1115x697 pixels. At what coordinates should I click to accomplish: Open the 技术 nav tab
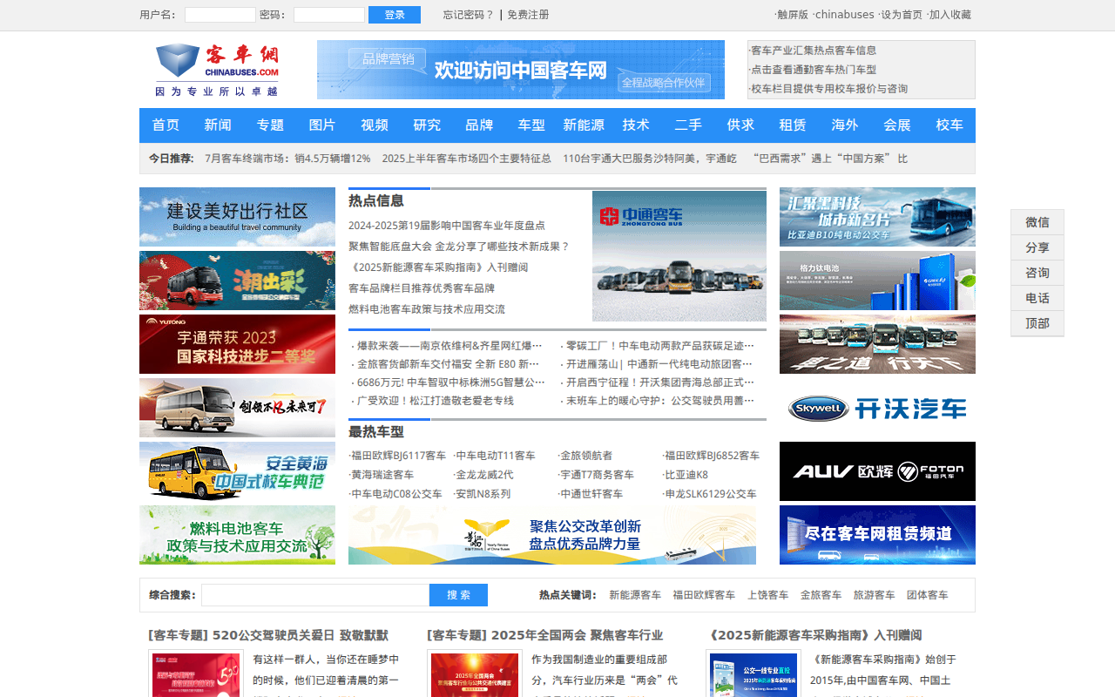(636, 125)
